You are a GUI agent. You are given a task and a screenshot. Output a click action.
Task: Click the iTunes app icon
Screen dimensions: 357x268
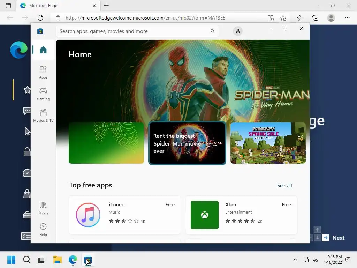coord(88,215)
